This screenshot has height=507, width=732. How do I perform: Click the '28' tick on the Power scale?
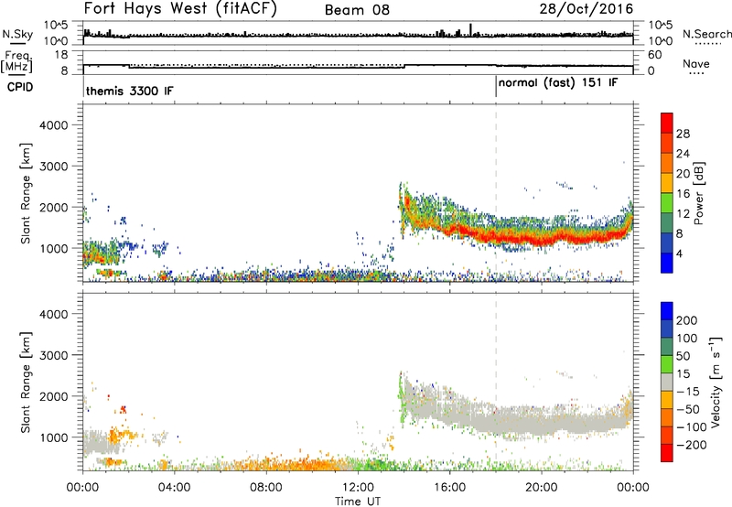point(683,134)
